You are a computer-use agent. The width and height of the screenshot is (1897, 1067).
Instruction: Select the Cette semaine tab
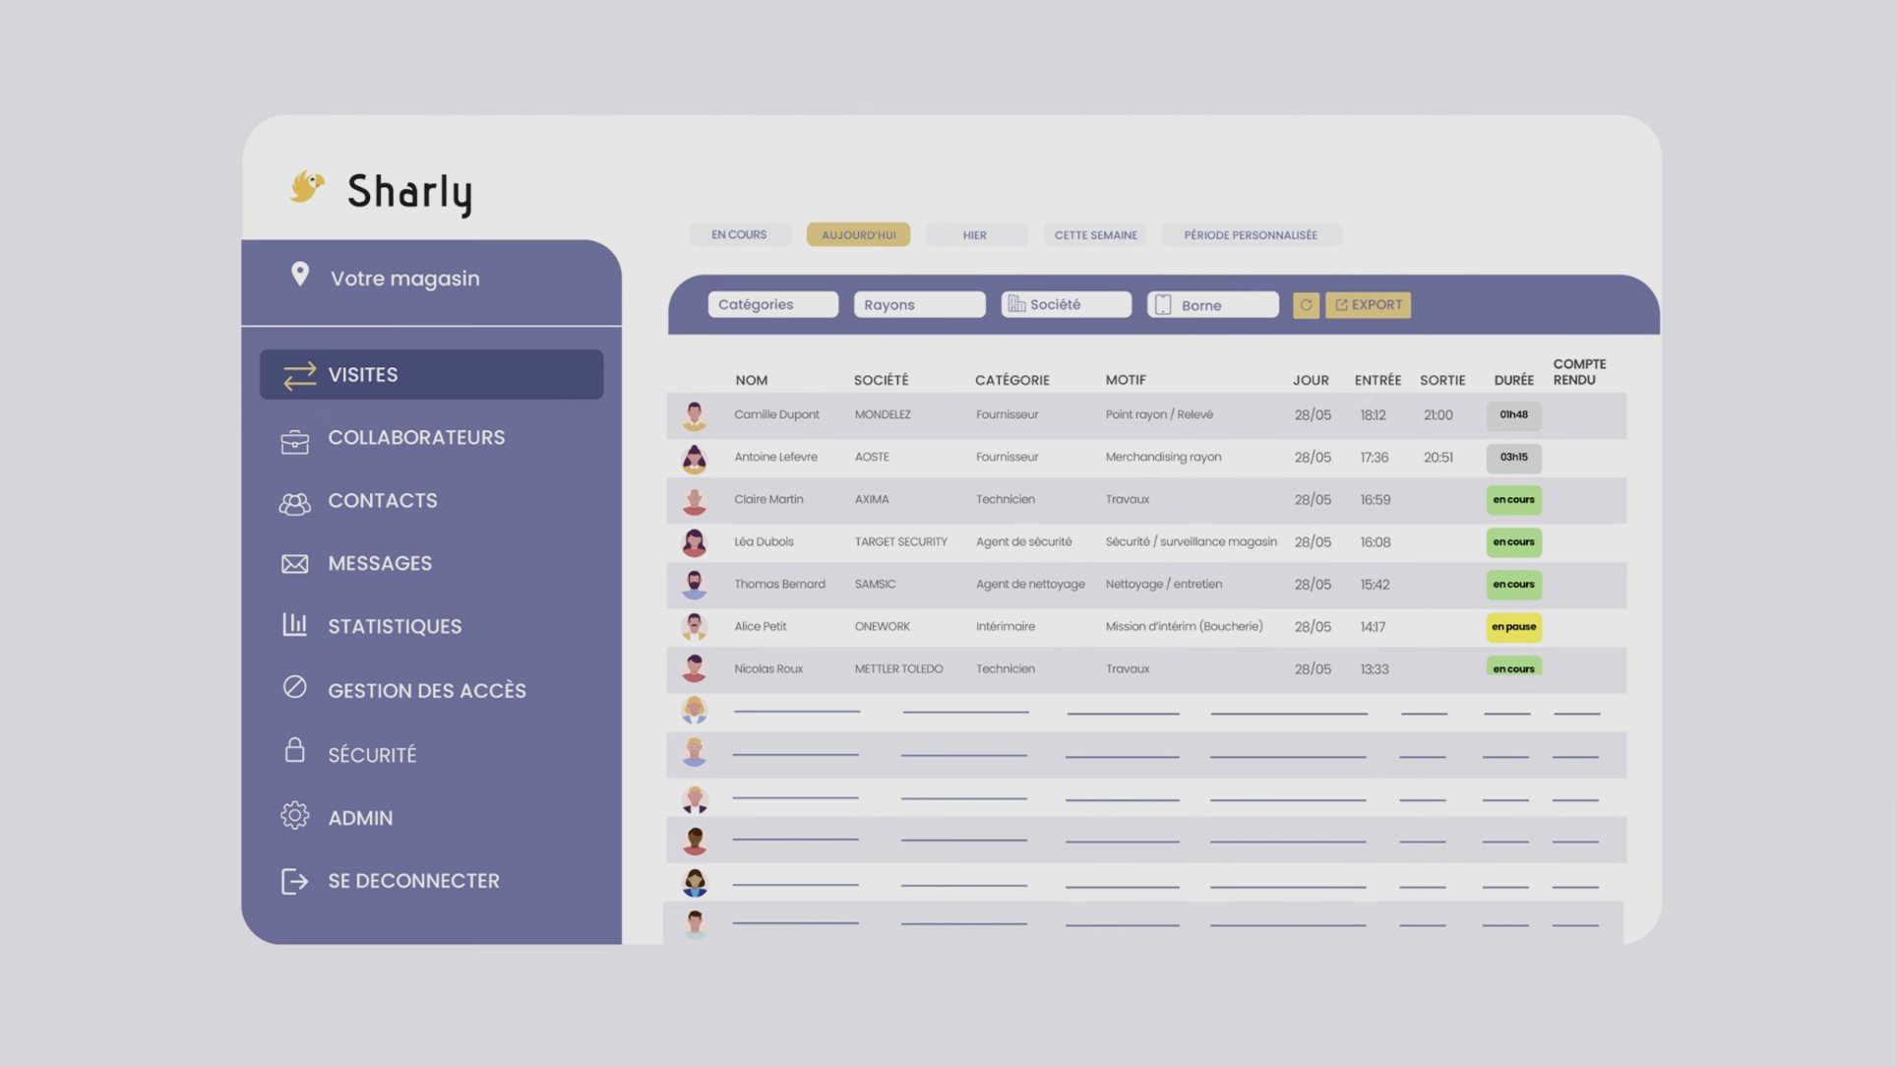point(1095,235)
